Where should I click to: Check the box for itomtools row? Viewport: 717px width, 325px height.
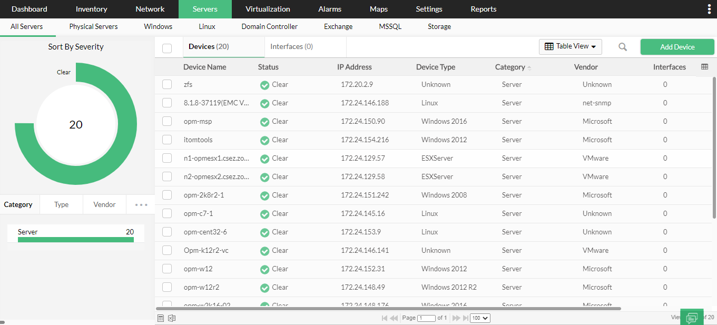(x=167, y=140)
